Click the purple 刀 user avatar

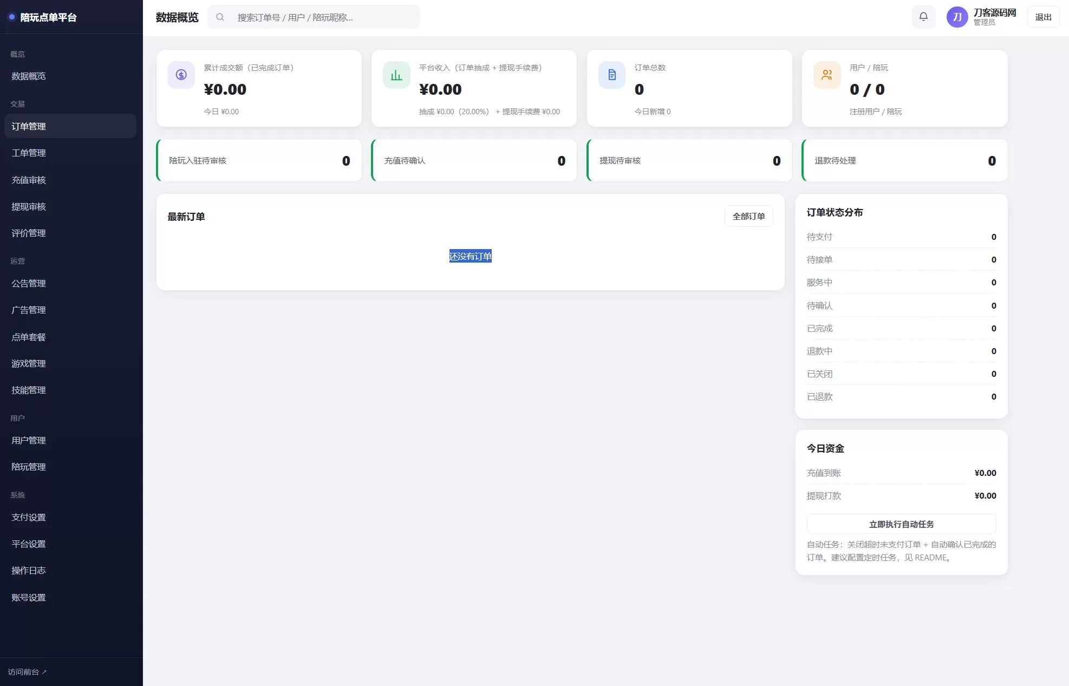point(957,17)
